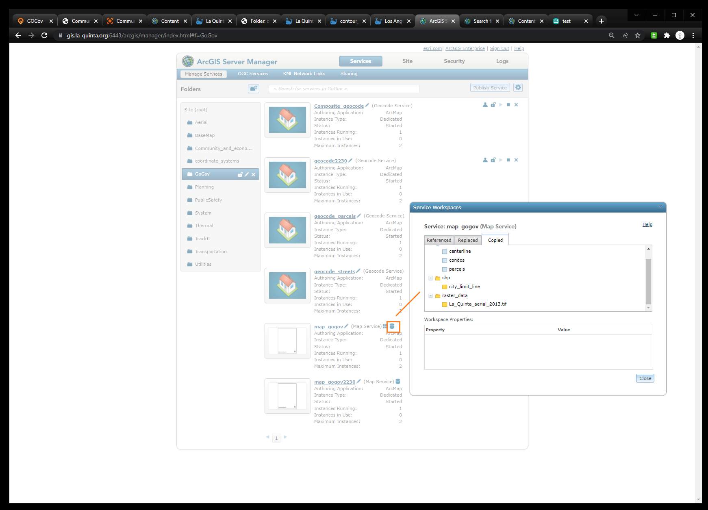Click the Sign Out link
This screenshot has width=708, height=510.
(x=500, y=48)
